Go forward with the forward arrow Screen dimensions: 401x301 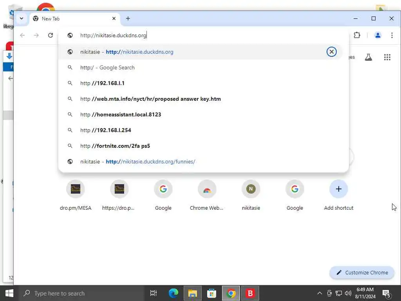pyautogui.click(x=36, y=35)
